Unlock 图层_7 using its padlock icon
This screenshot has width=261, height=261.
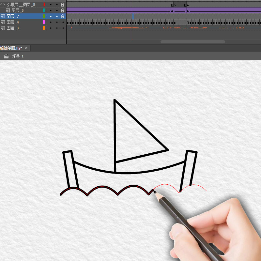click(x=63, y=16)
